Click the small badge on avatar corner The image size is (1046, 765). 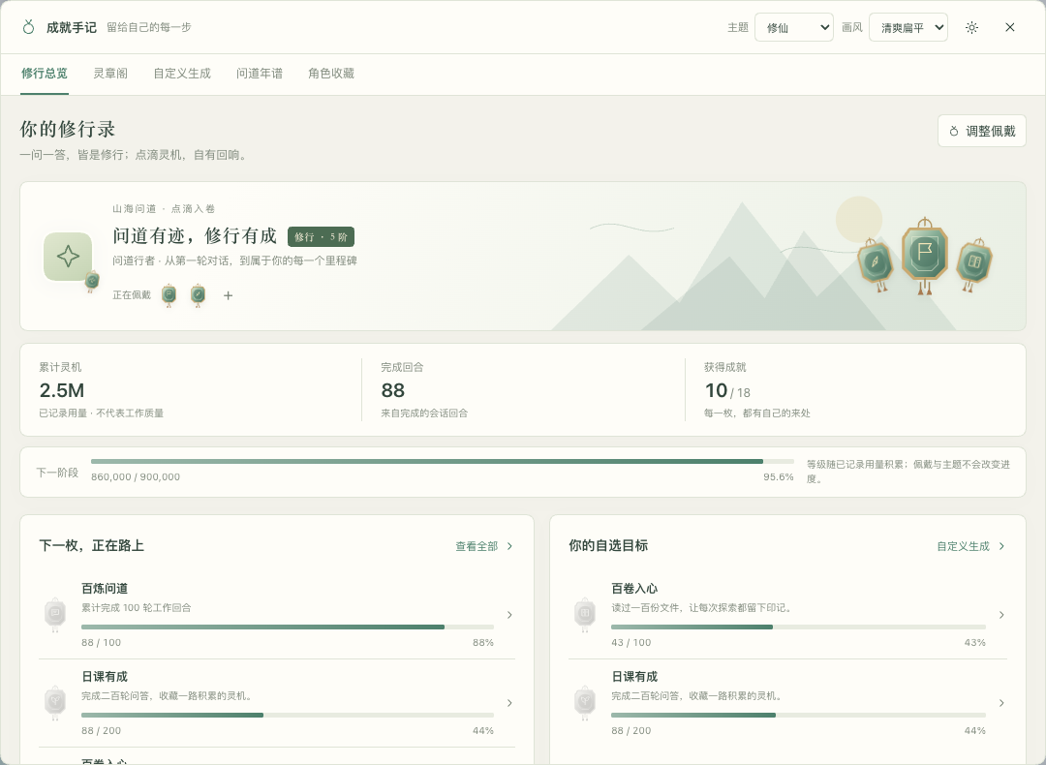[x=92, y=282]
